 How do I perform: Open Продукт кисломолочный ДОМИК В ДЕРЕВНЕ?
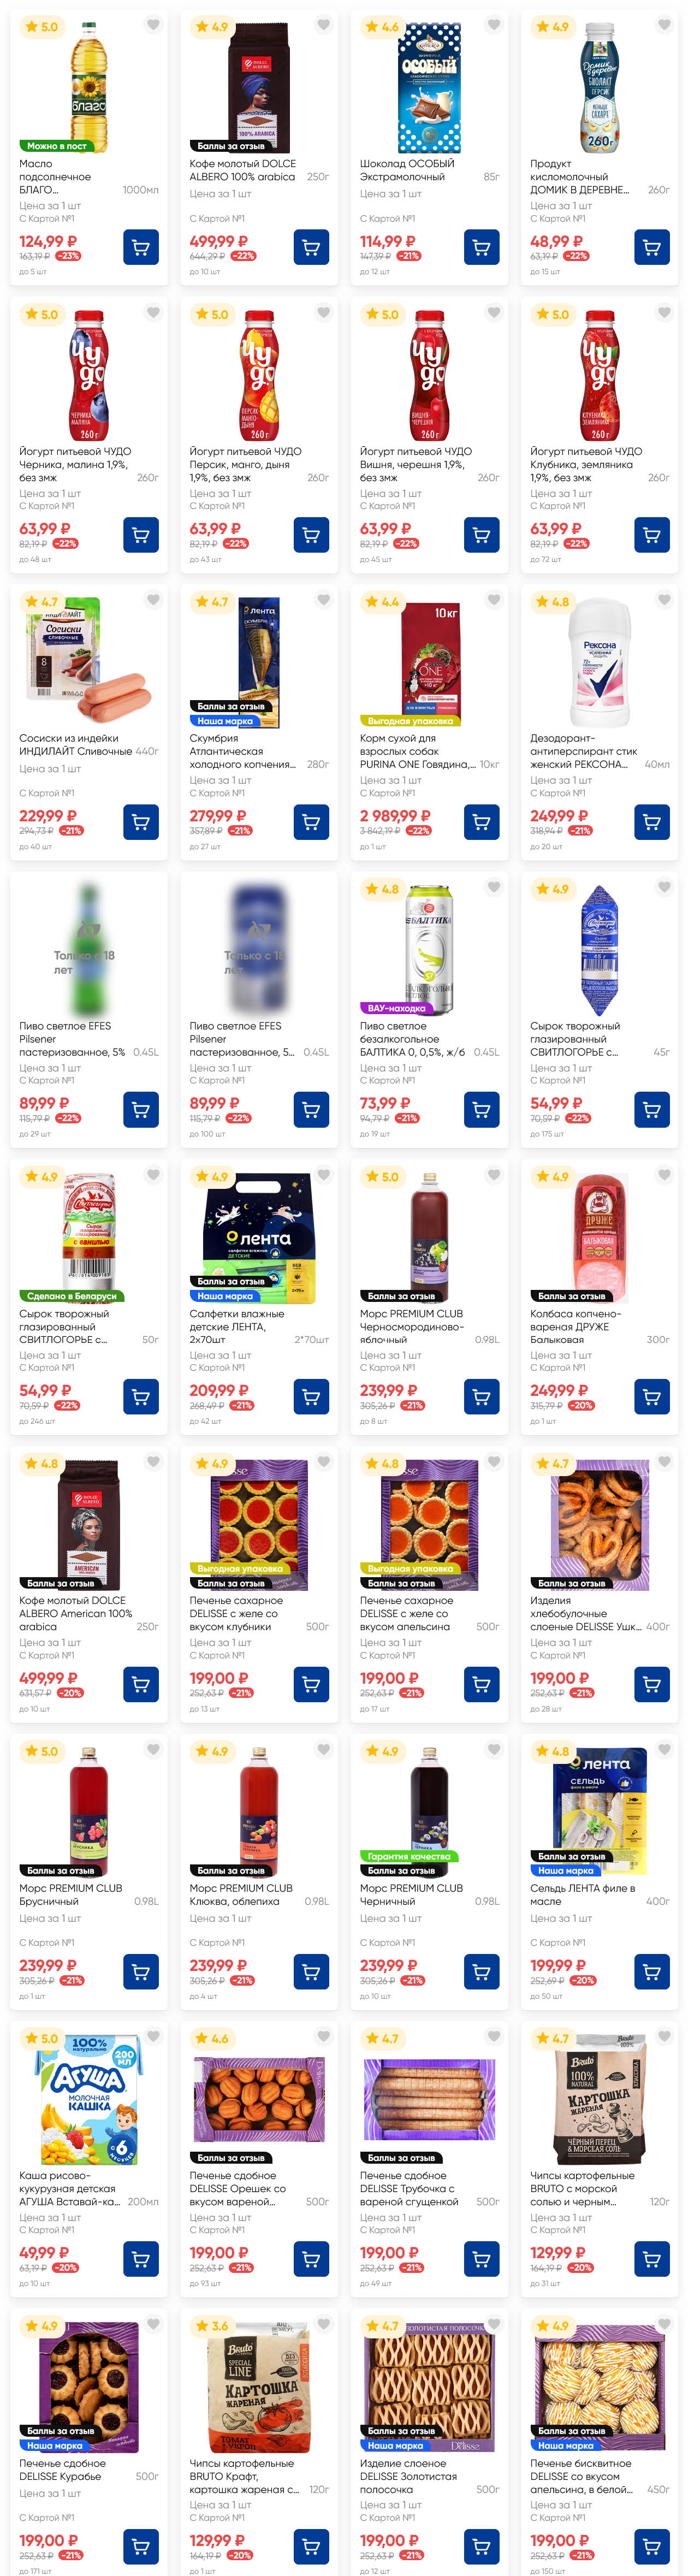[579, 177]
